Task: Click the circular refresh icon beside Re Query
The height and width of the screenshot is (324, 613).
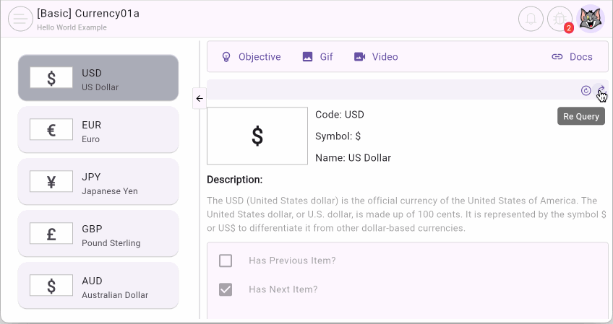Action: point(586,90)
